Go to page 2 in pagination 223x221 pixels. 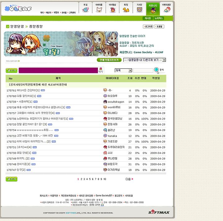tap(81, 179)
